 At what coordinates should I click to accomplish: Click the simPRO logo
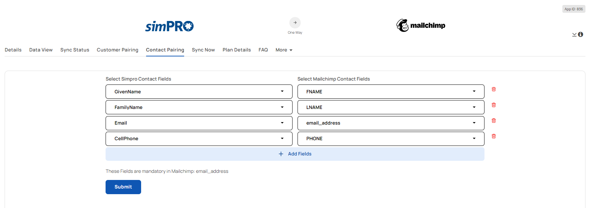[x=169, y=26]
